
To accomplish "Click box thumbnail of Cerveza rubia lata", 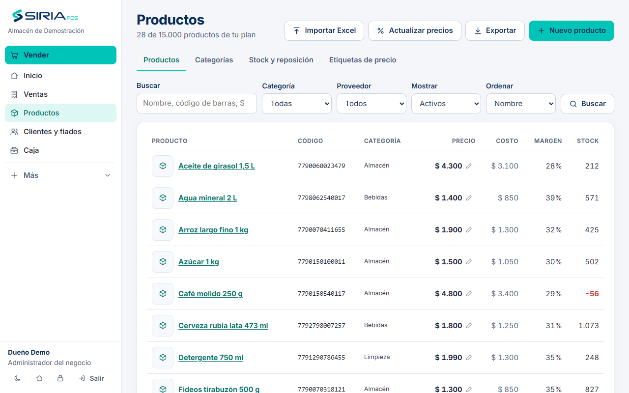I will [163, 326].
